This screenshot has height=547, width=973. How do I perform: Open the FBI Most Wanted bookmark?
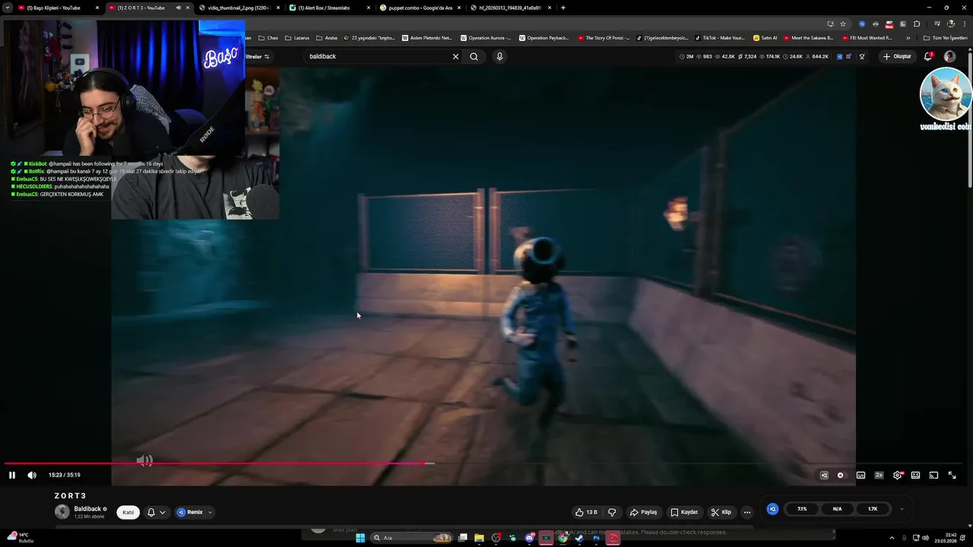(x=867, y=37)
